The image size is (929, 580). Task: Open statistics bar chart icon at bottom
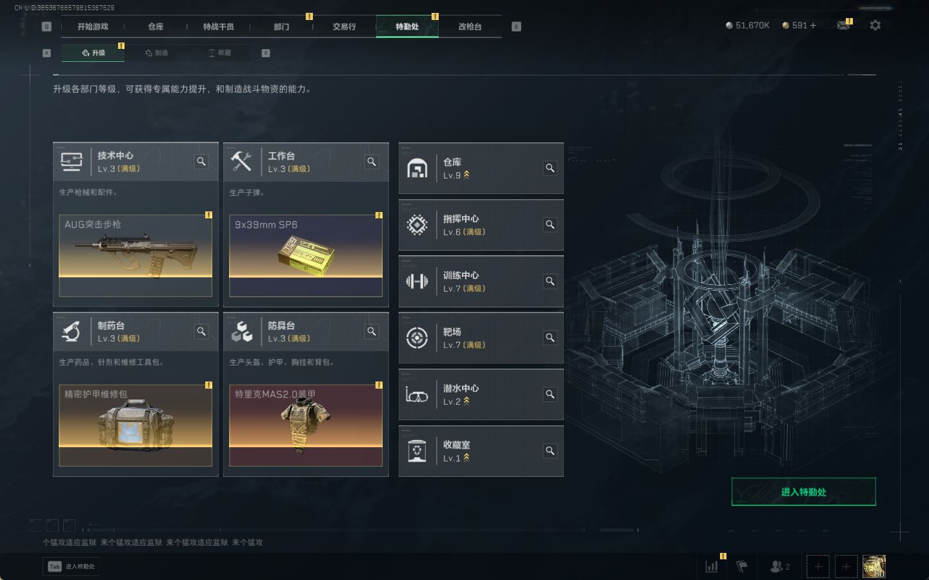click(x=712, y=566)
